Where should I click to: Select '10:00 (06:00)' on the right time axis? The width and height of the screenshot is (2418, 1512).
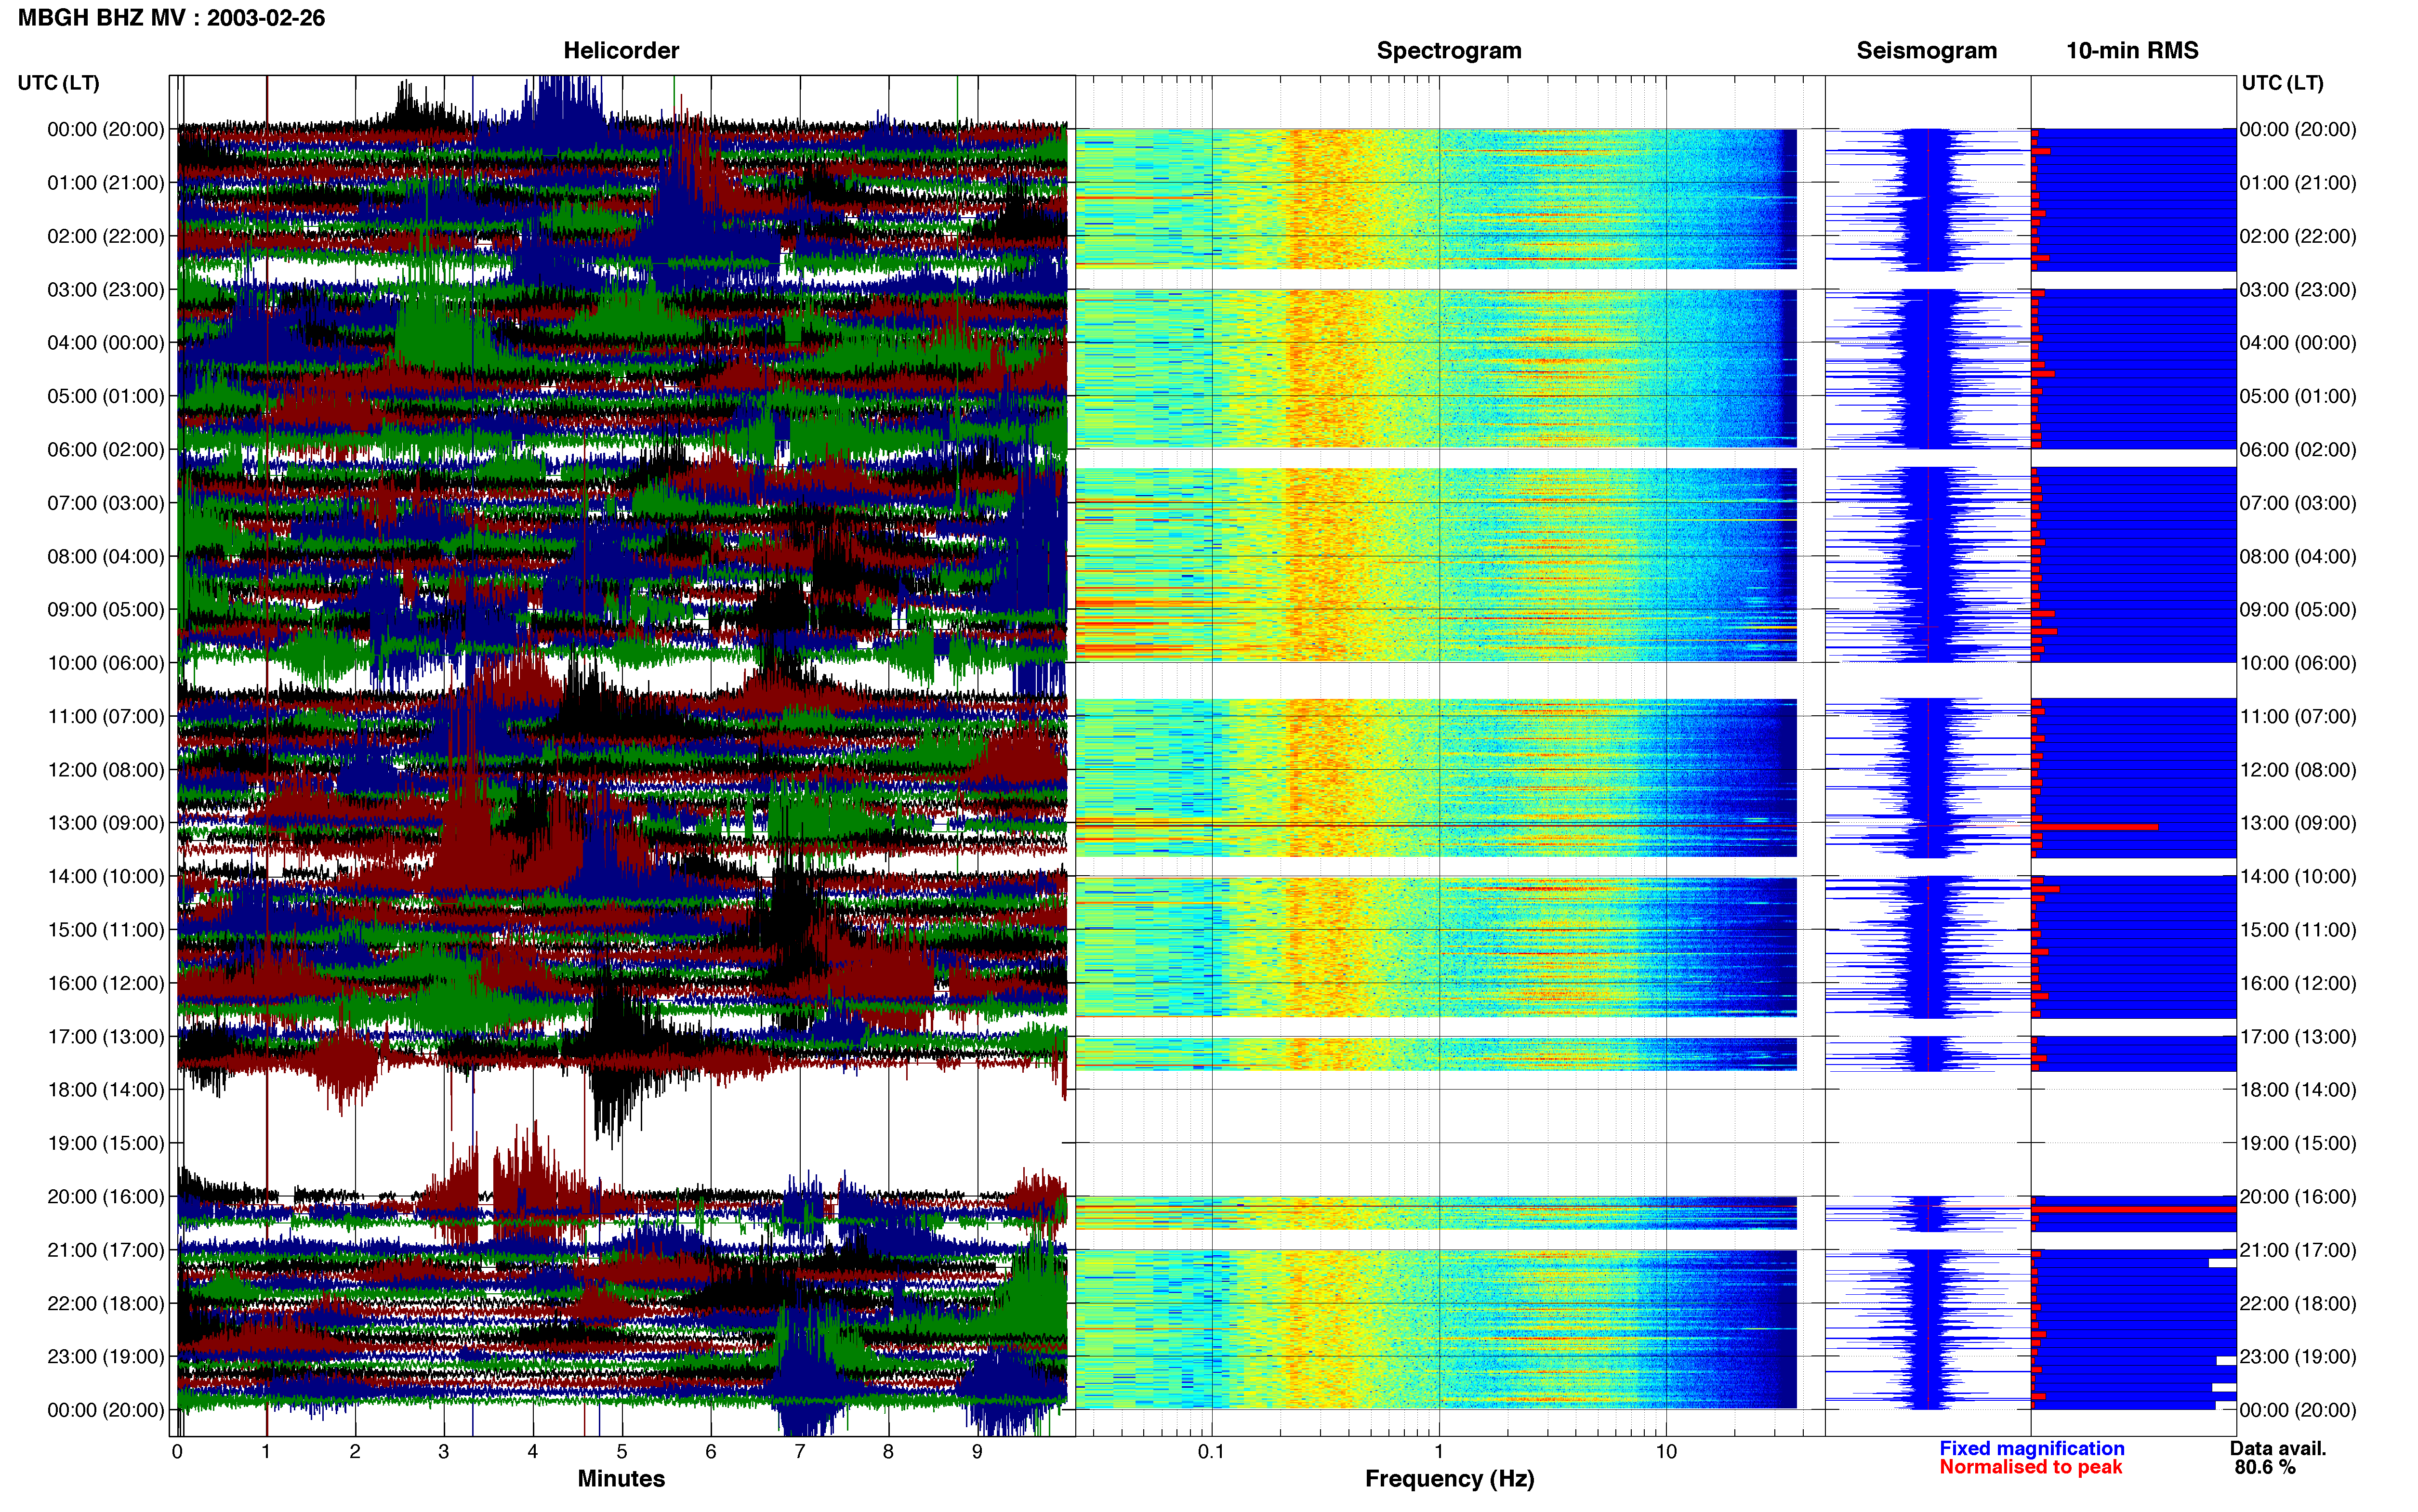tap(2298, 663)
